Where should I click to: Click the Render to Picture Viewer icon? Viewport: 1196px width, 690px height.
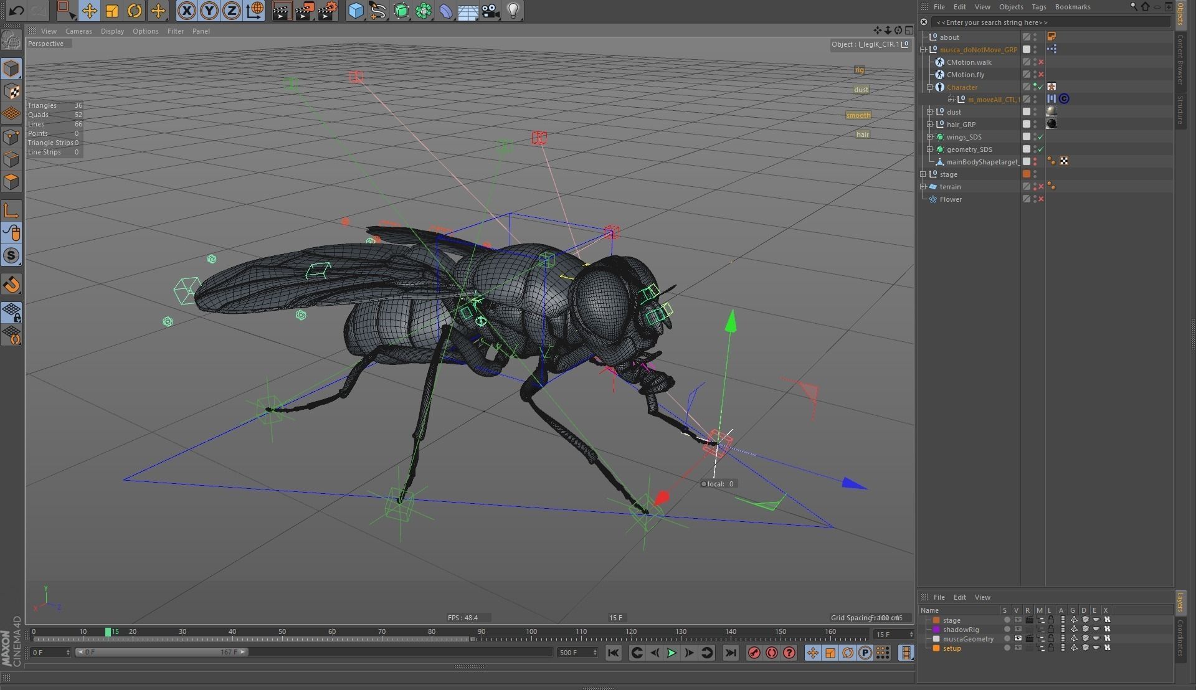[305, 11]
